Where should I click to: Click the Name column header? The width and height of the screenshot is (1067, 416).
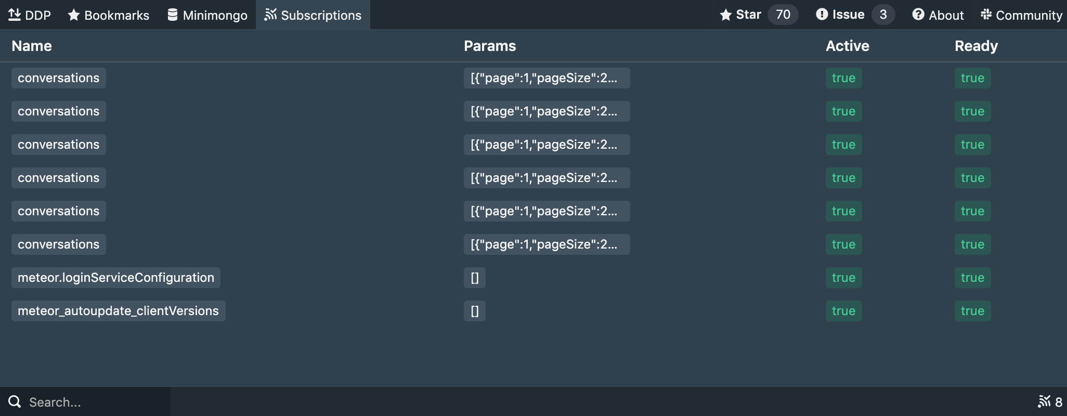click(x=32, y=46)
